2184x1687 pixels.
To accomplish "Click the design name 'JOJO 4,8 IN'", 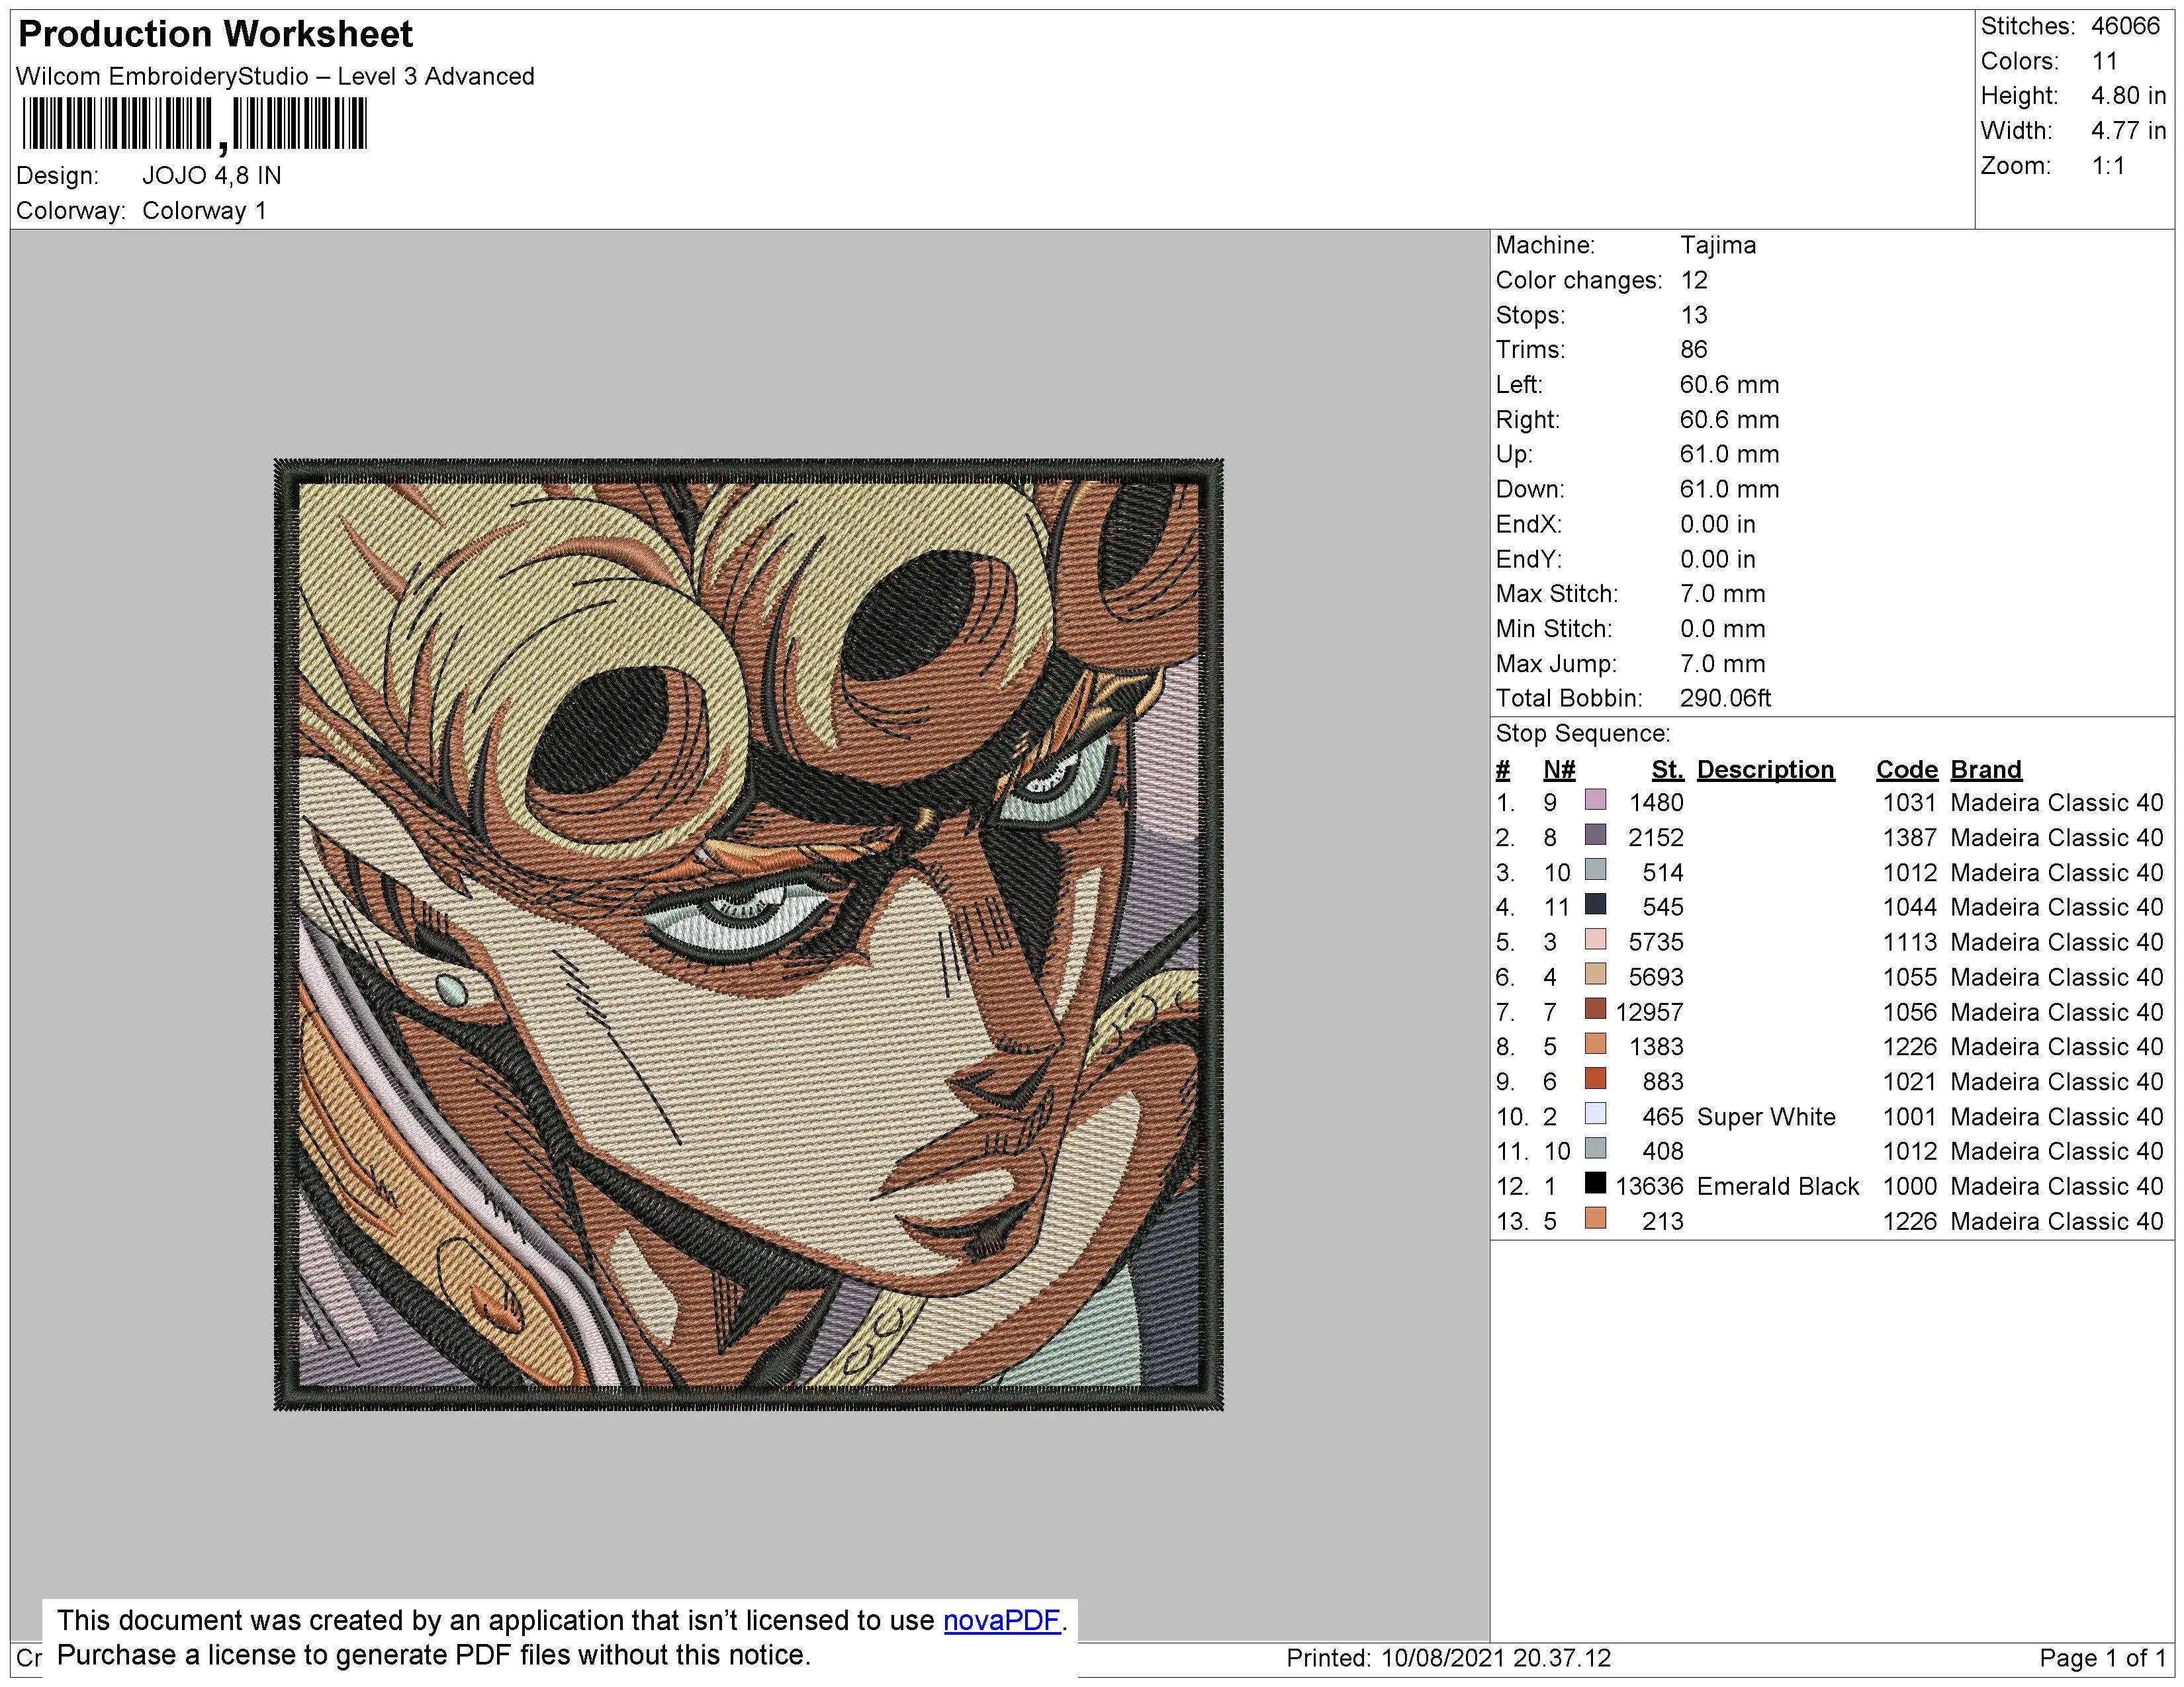I will coord(212,176).
